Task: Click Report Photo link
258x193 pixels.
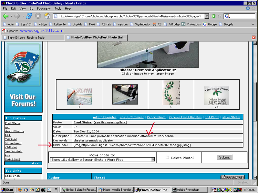Action: click(156, 117)
